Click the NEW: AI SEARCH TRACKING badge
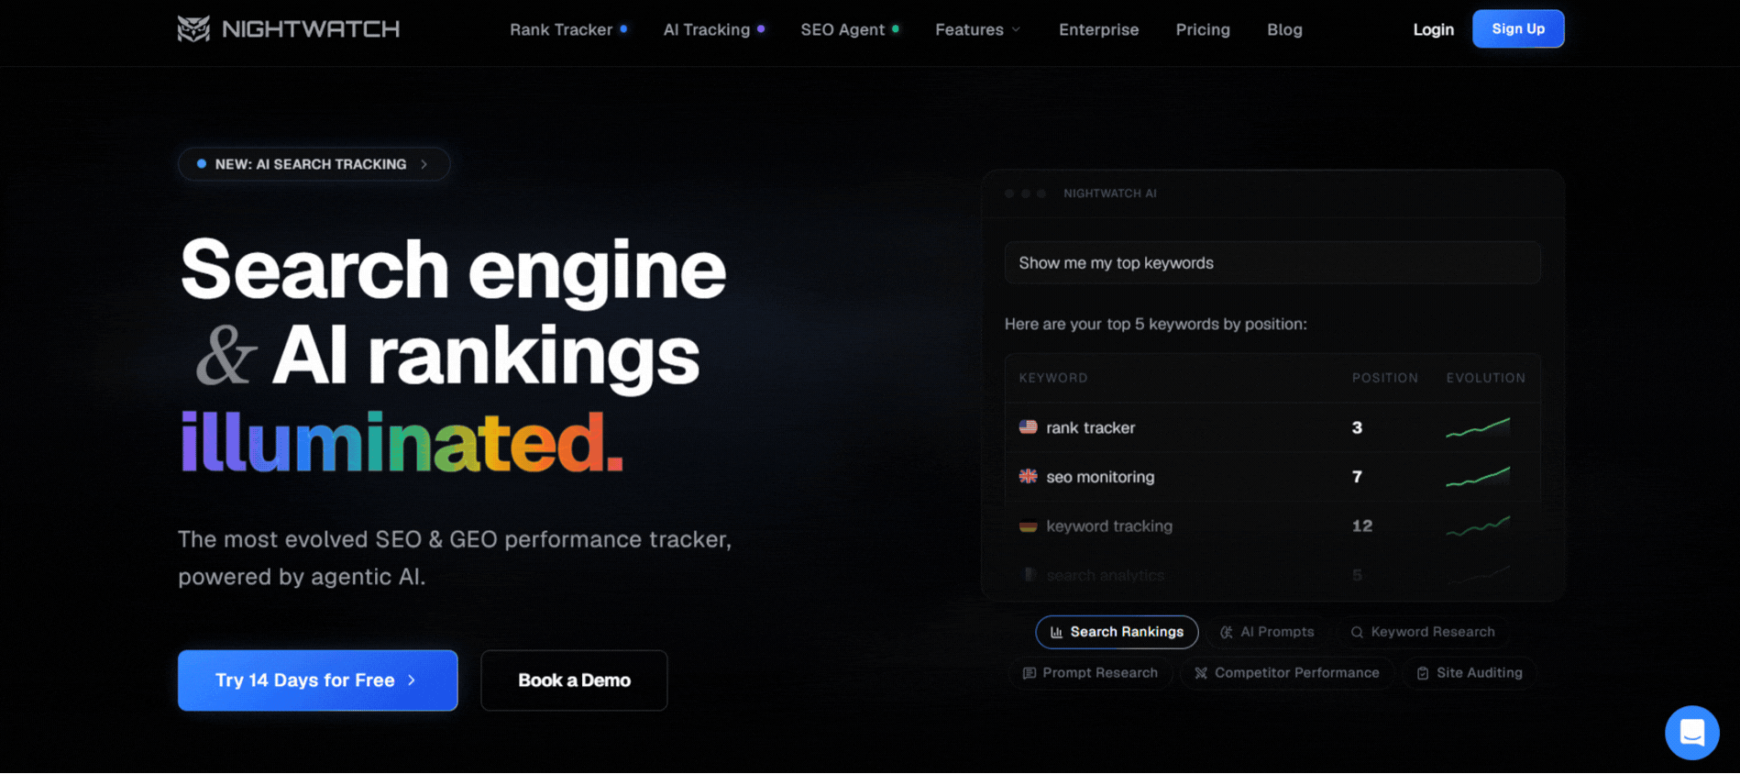Image resolution: width=1740 pixels, height=774 pixels. click(x=314, y=164)
